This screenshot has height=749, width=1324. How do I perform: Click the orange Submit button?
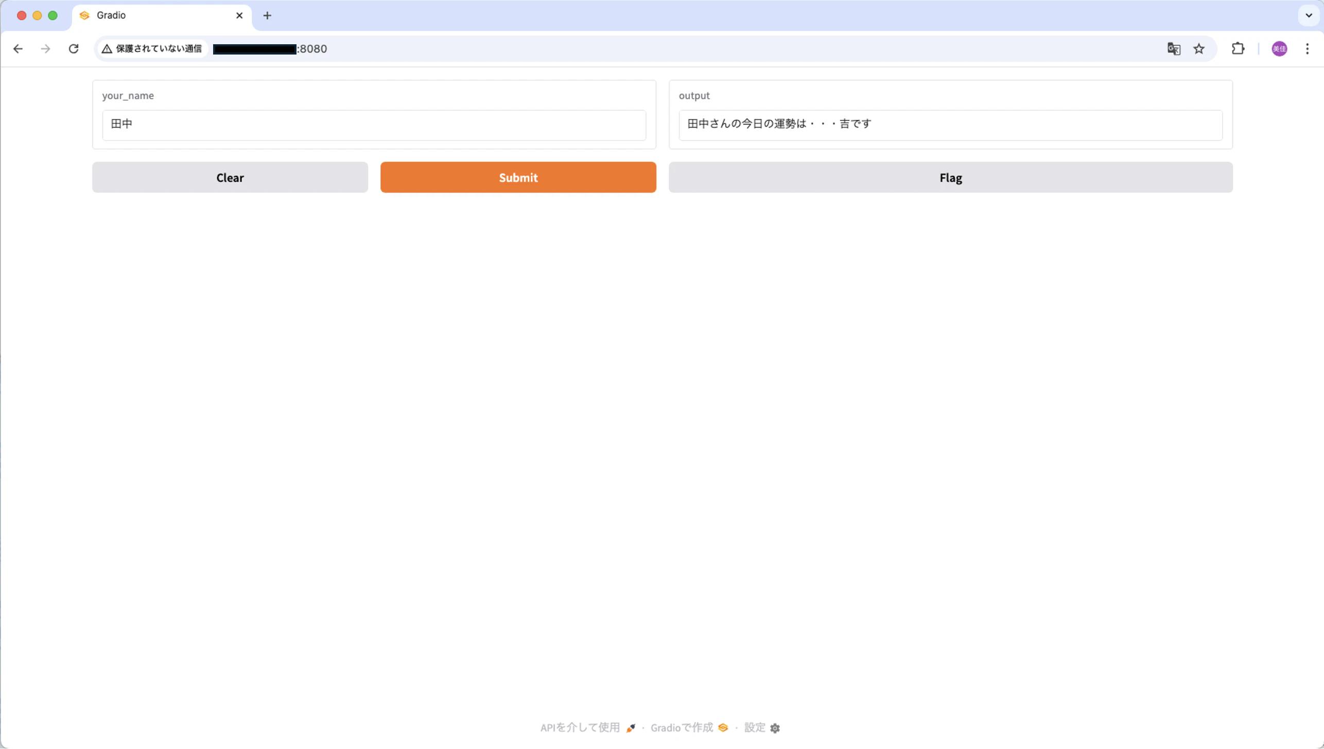point(518,177)
